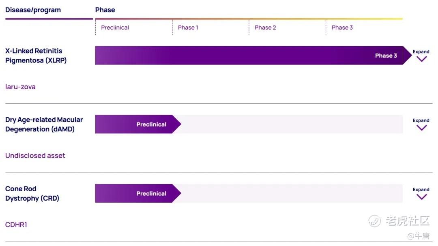Click the @牛唐 username watermark
Image resolution: width=438 pixels, height=246 pixels.
pyautogui.click(x=418, y=235)
